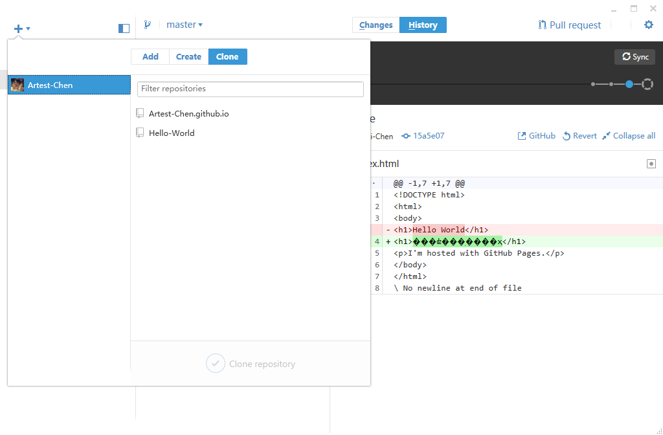The image size is (663, 435).
Task: Open commit 15a5e07 hash link
Action: (x=423, y=136)
